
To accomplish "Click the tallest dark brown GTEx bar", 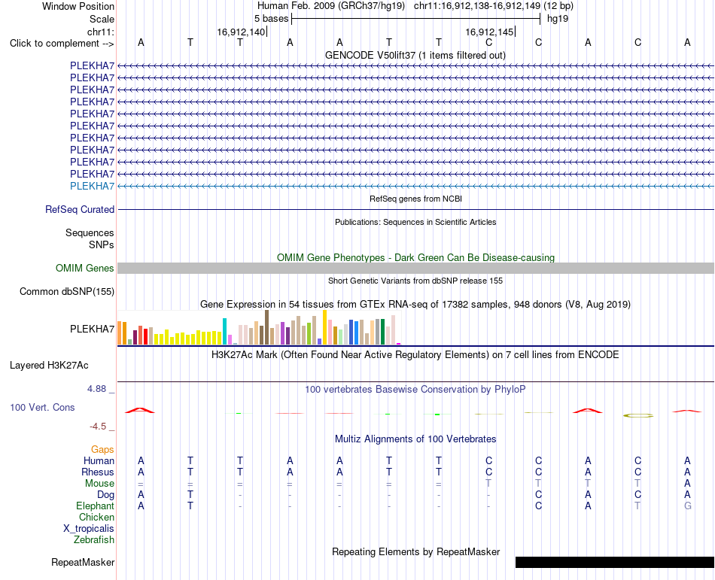I will point(266,327).
